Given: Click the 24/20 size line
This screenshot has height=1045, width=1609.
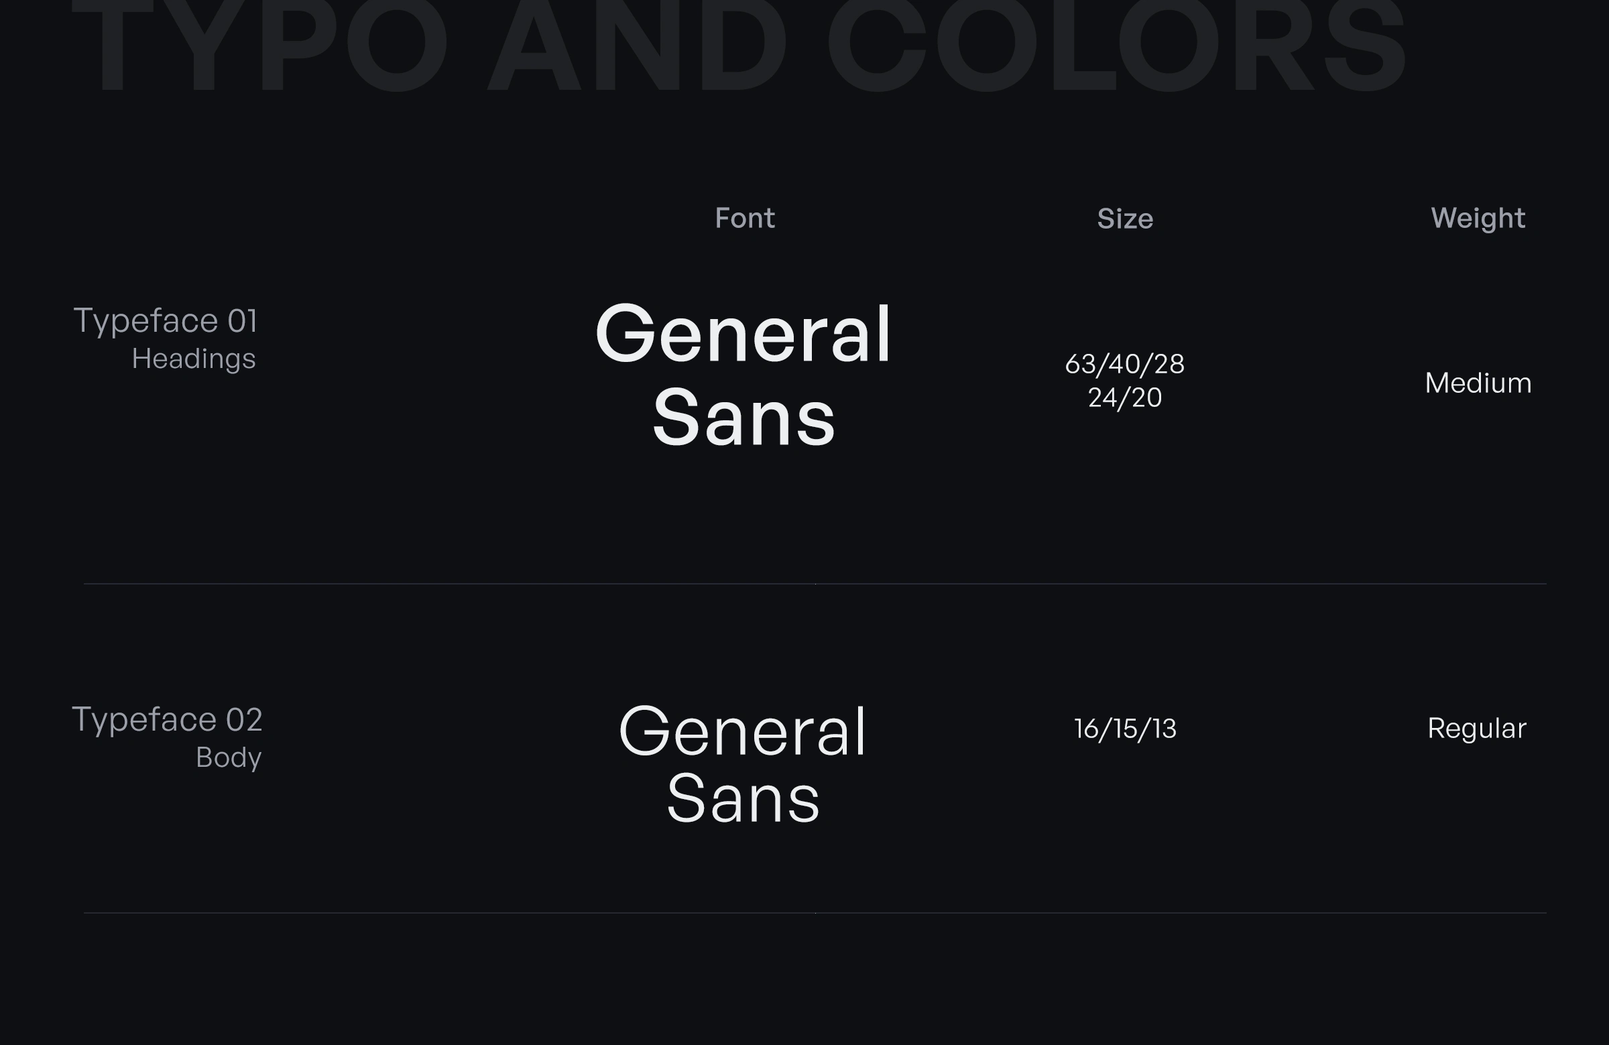Looking at the screenshot, I should tap(1124, 397).
